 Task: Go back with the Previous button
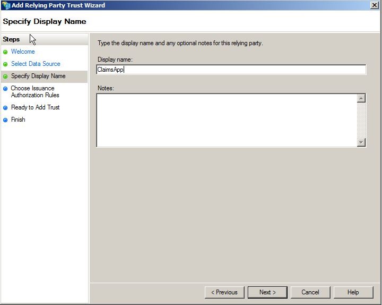224,292
